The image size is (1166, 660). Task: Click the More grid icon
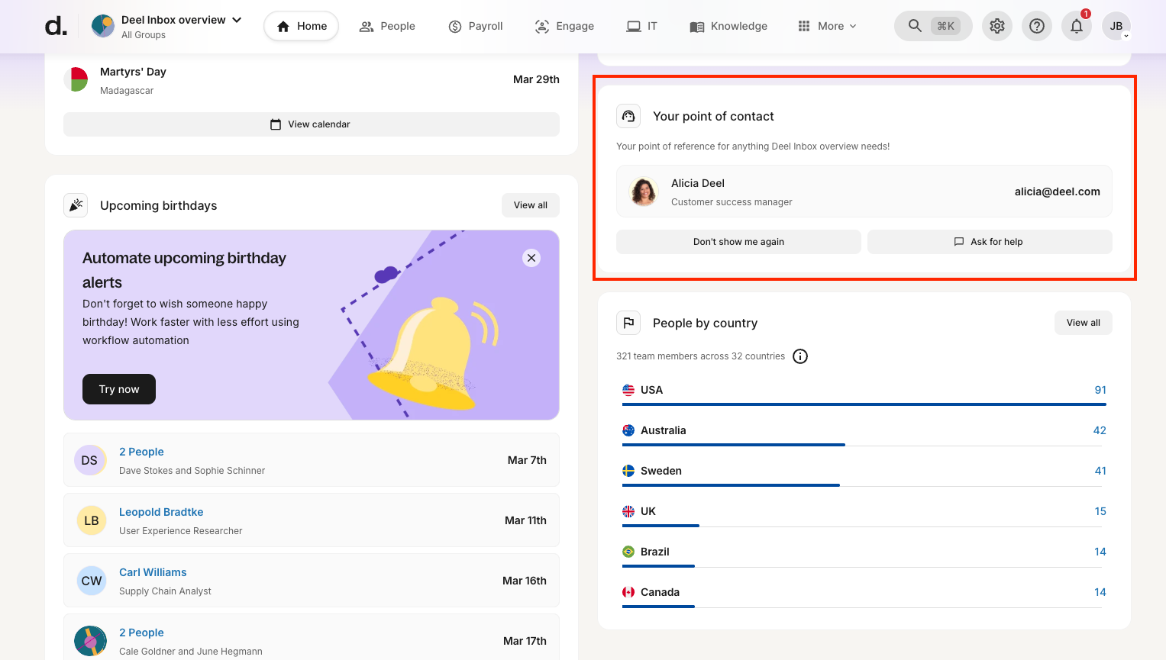(x=804, y=26)
